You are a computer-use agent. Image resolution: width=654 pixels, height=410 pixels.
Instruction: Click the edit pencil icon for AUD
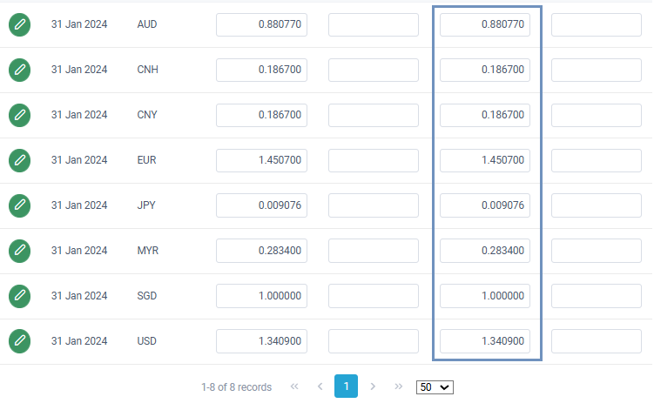click(19, 24)
